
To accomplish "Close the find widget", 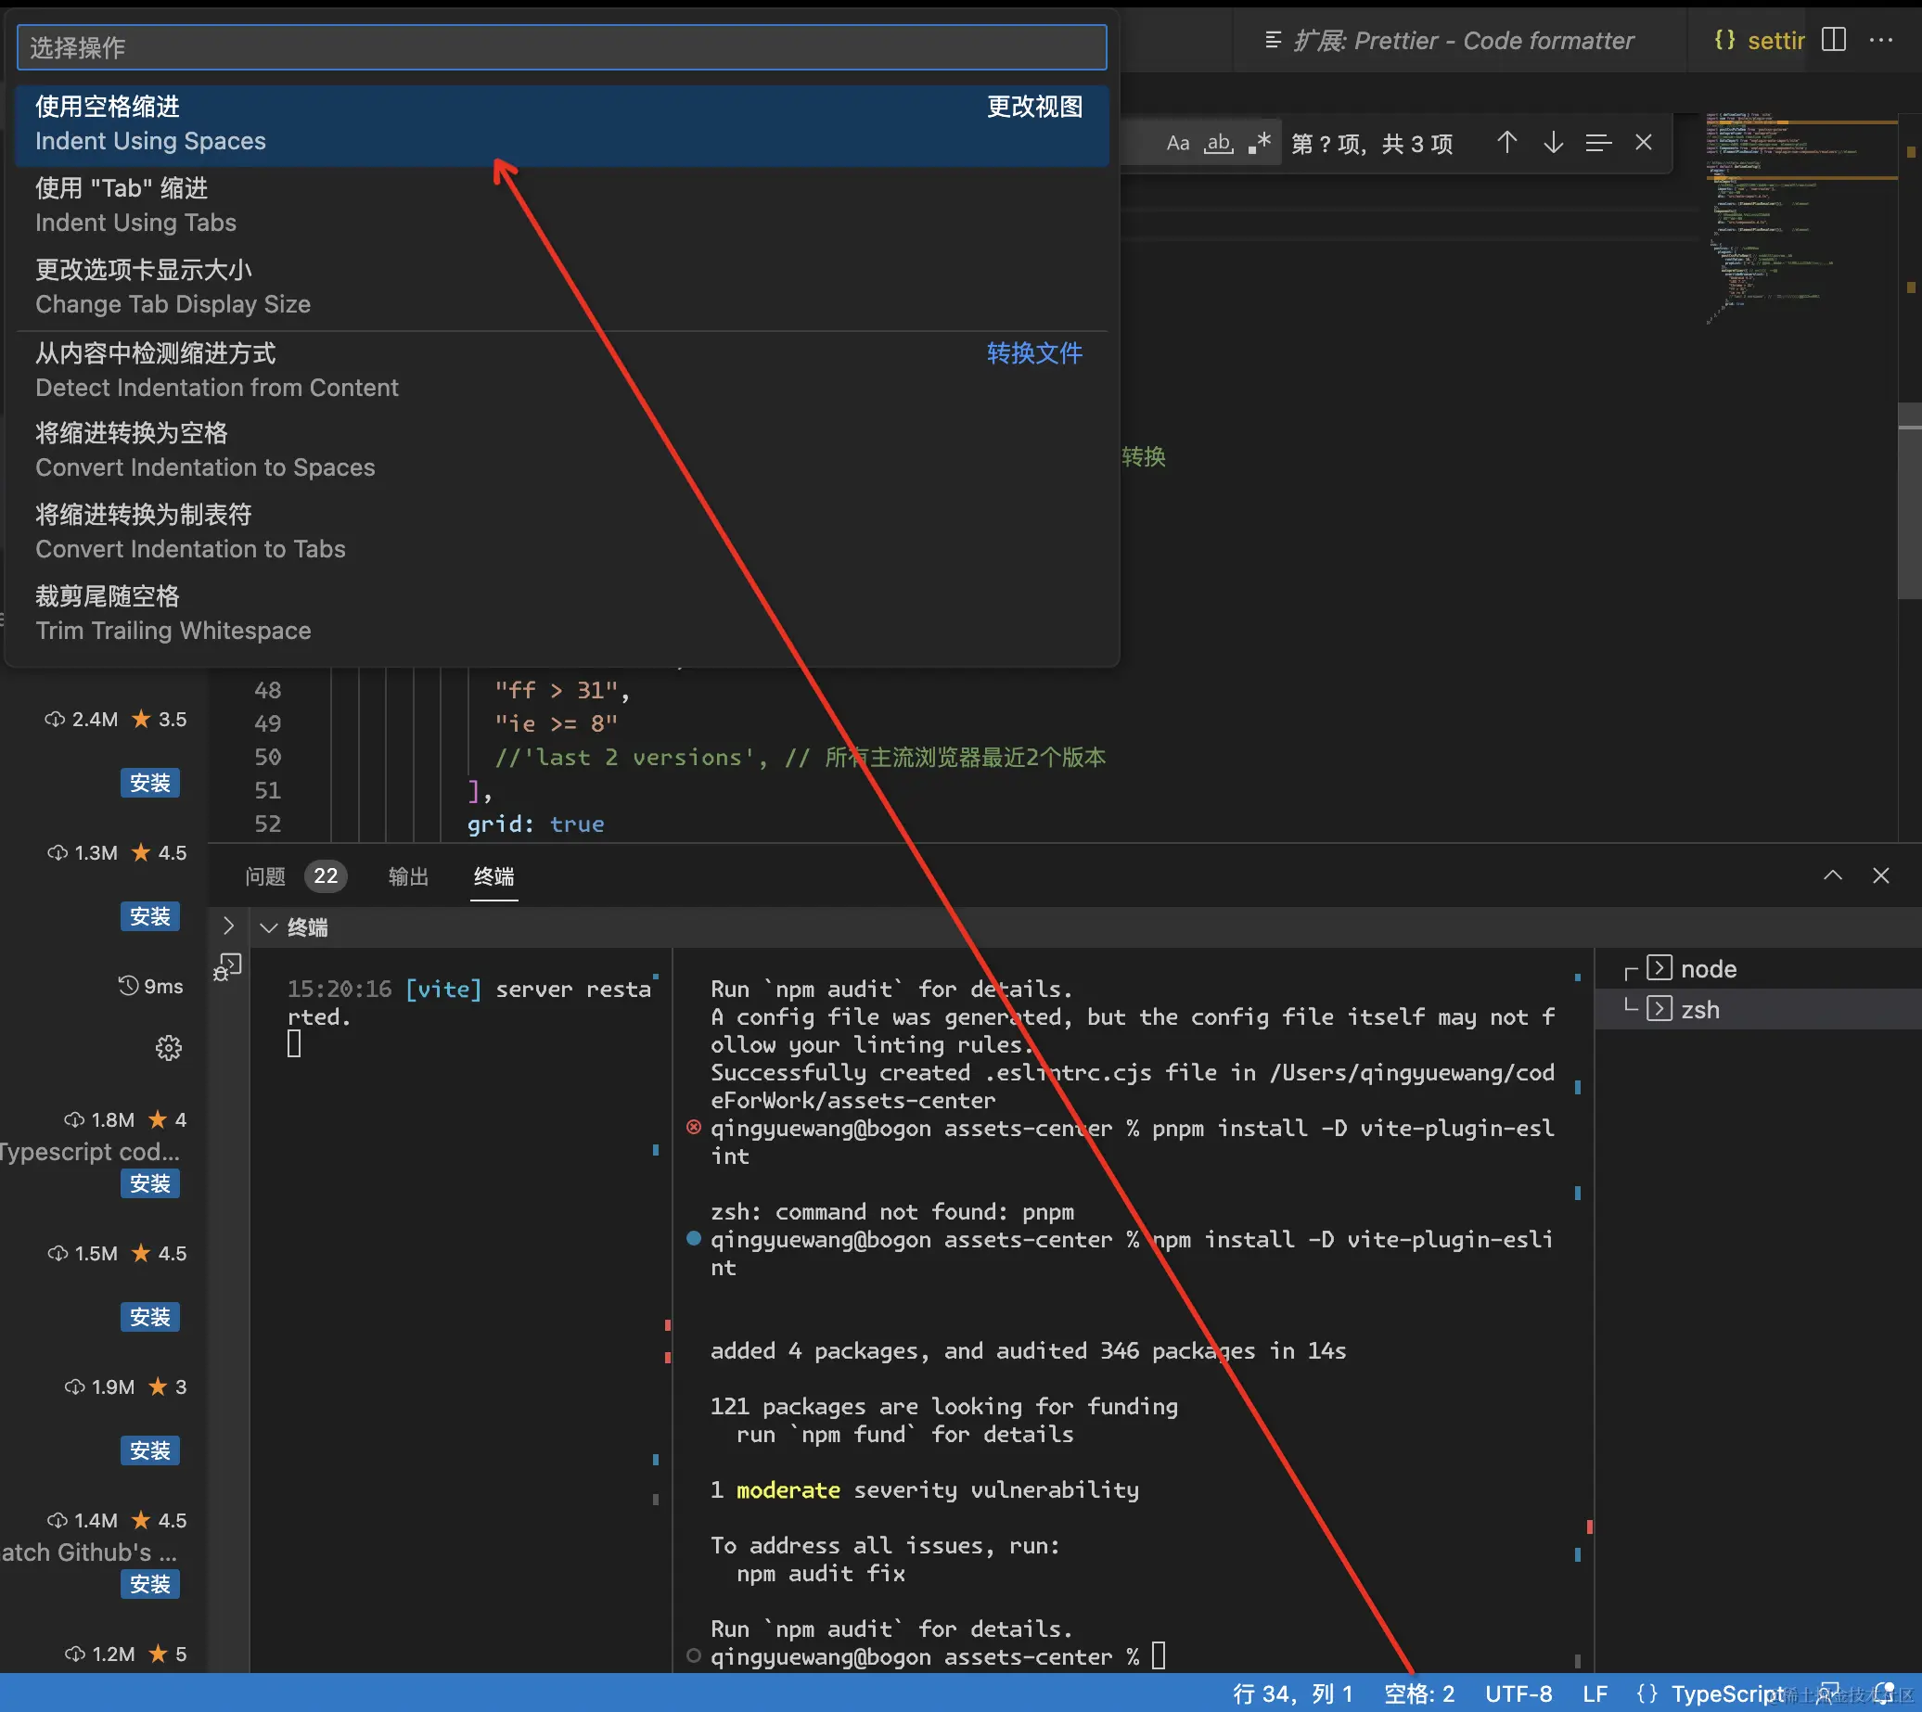I will tap(1644, 143).
